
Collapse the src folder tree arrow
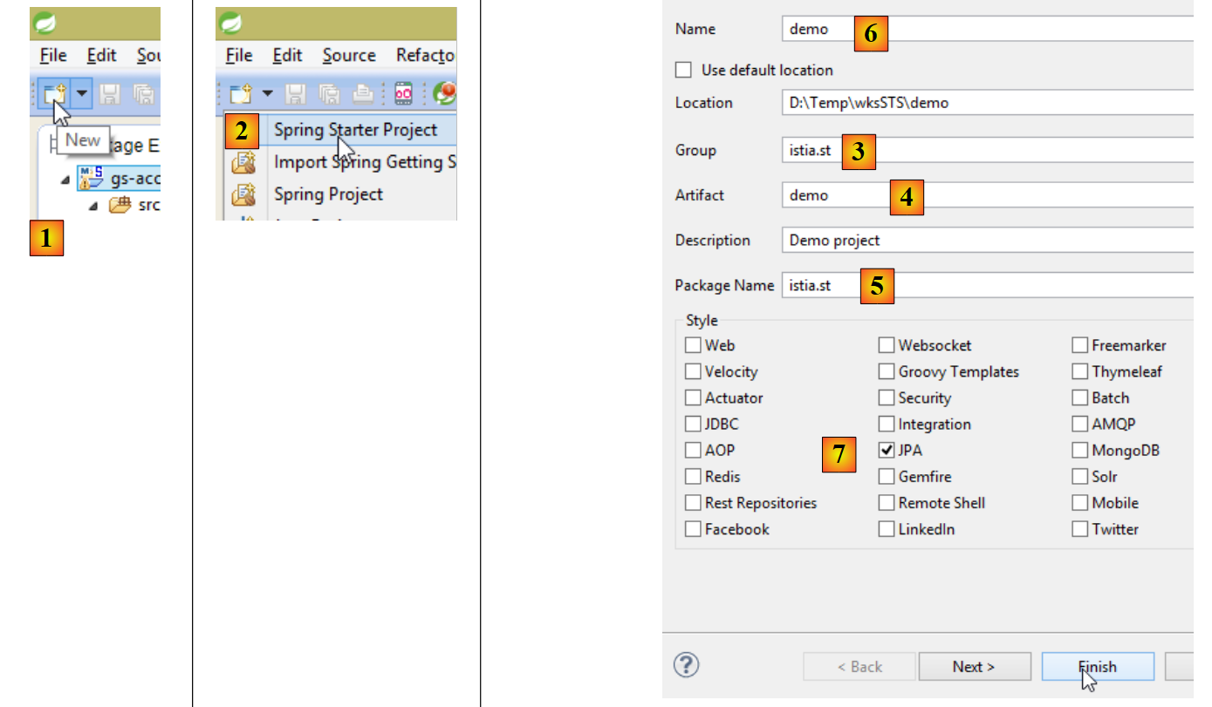point(94,207)
